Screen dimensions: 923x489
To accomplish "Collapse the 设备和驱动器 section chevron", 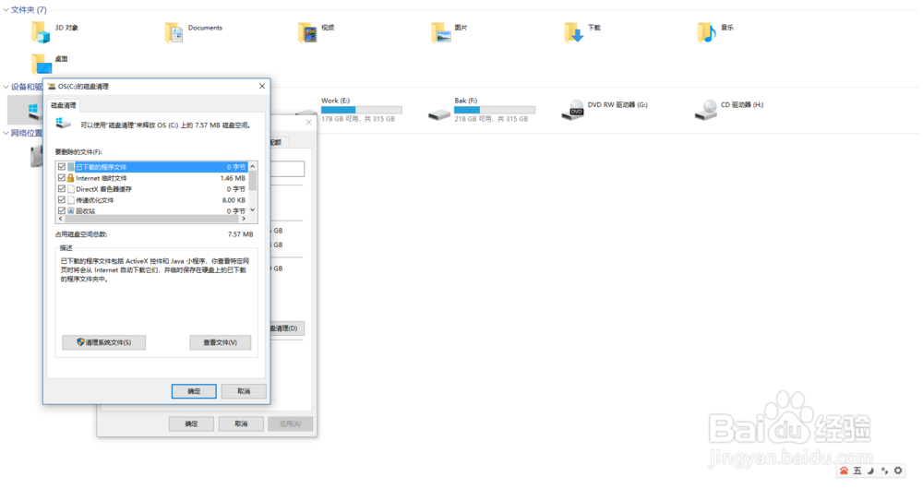I will [6, 87].
